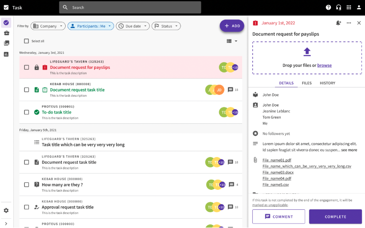This screenshot has width=365, height=228.
Task: Click the COMPLETE button
Action: click(335, 216)
